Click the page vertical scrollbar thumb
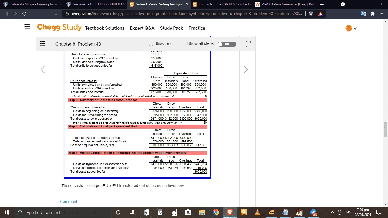 click(x=385, y=129)
